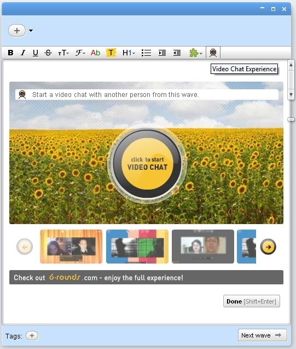This screenshot has width=296, height=349.
Task: Select the yellow text highlight tool
Action: point(111,53)
